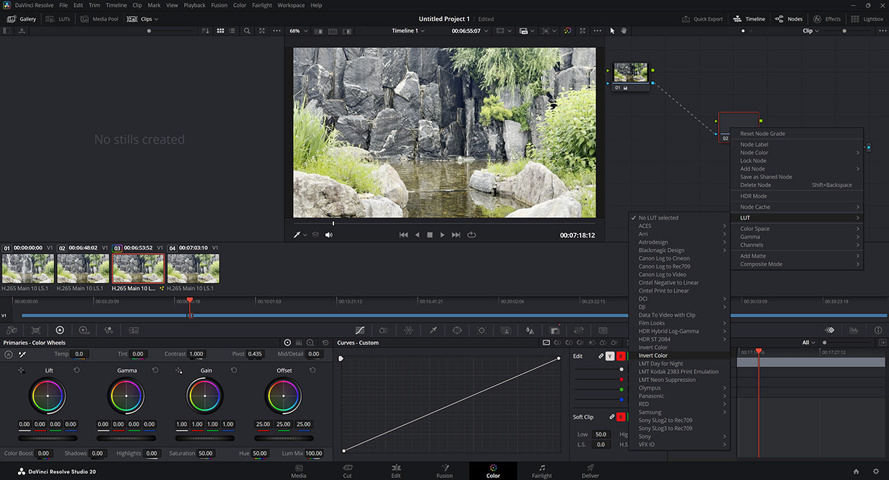This screenshot has height=480, width=889.
Task: Toggle loop playback in viewer
Action: [x=472, y=234]
